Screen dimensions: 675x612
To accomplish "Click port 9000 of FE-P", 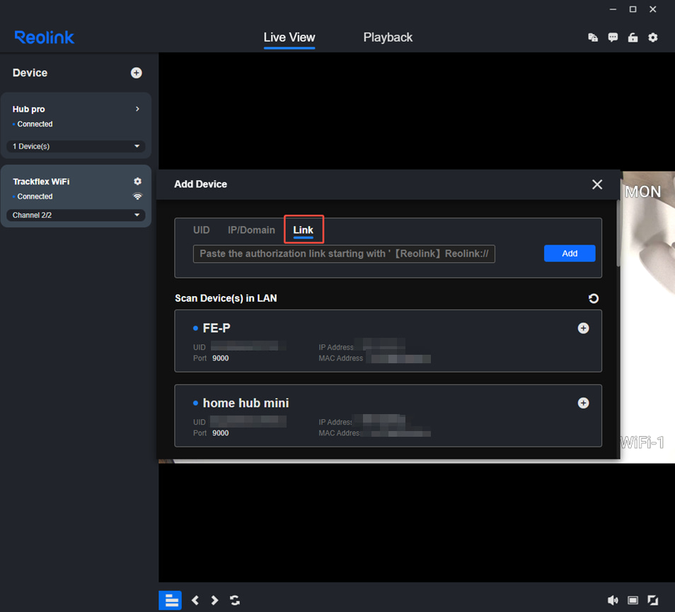I will (221, 358).
